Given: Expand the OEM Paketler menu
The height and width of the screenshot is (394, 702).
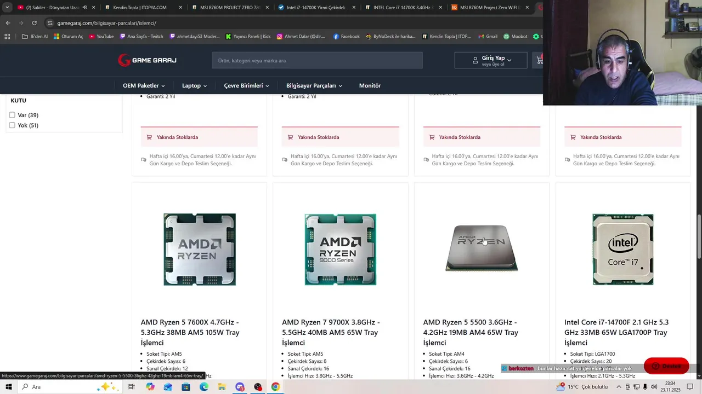Looking at the screenshot, I should tap(144, 85).
